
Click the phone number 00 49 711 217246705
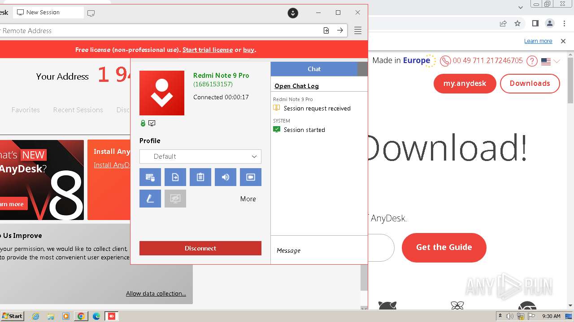(x=488, y=61)
